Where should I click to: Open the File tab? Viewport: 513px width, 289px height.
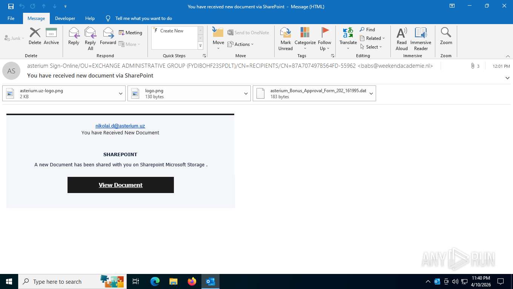(x=11, y=18)
